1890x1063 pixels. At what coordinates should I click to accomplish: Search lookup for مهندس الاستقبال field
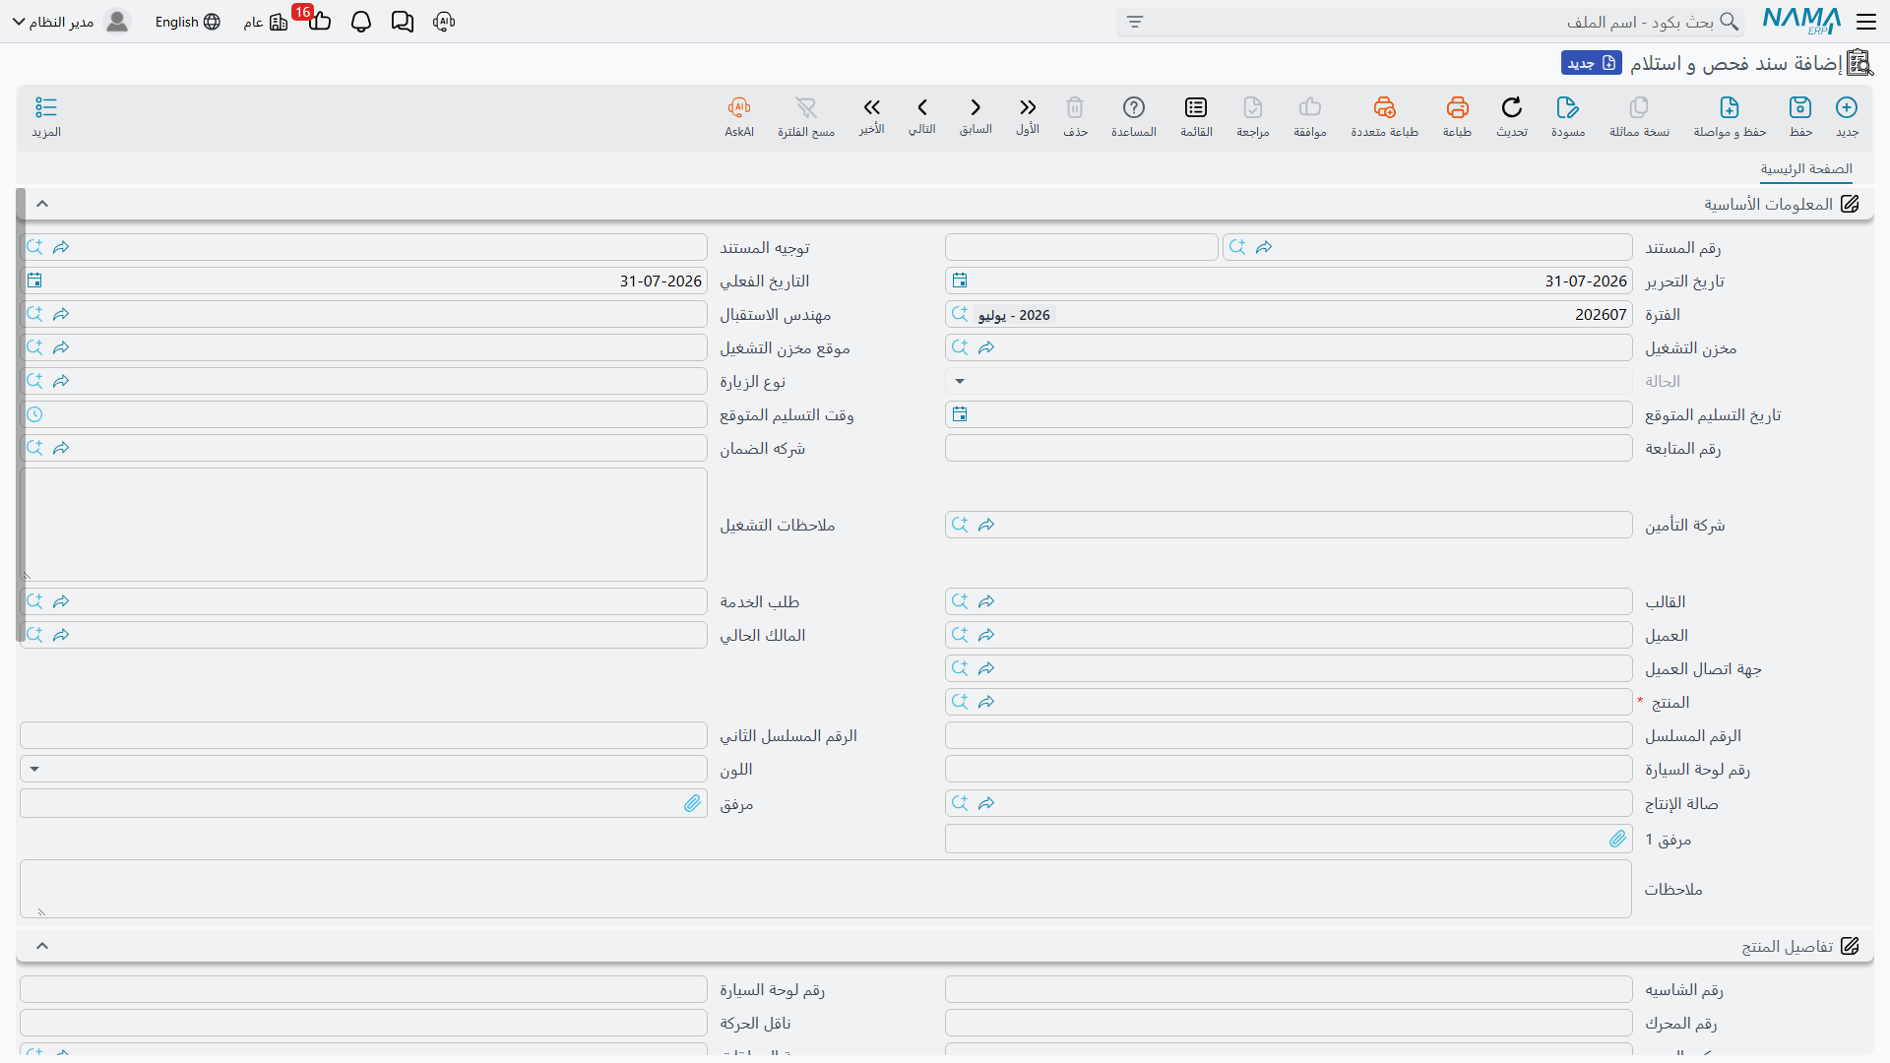tap(34, 314)
